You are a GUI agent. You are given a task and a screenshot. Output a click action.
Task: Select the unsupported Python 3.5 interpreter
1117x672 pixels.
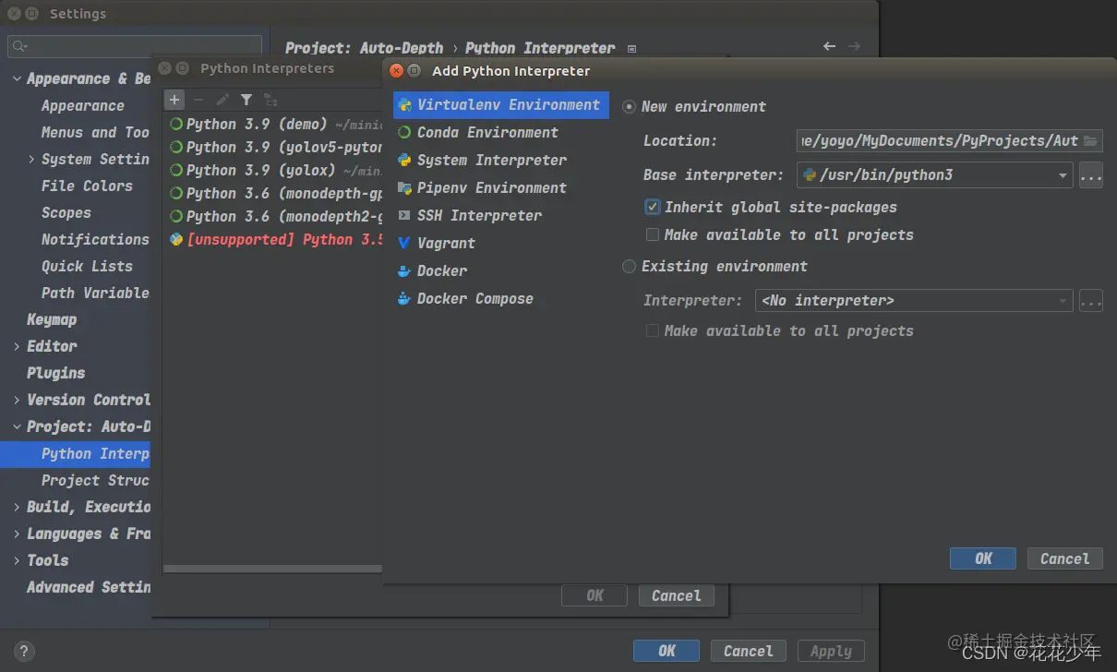(274, 239)
